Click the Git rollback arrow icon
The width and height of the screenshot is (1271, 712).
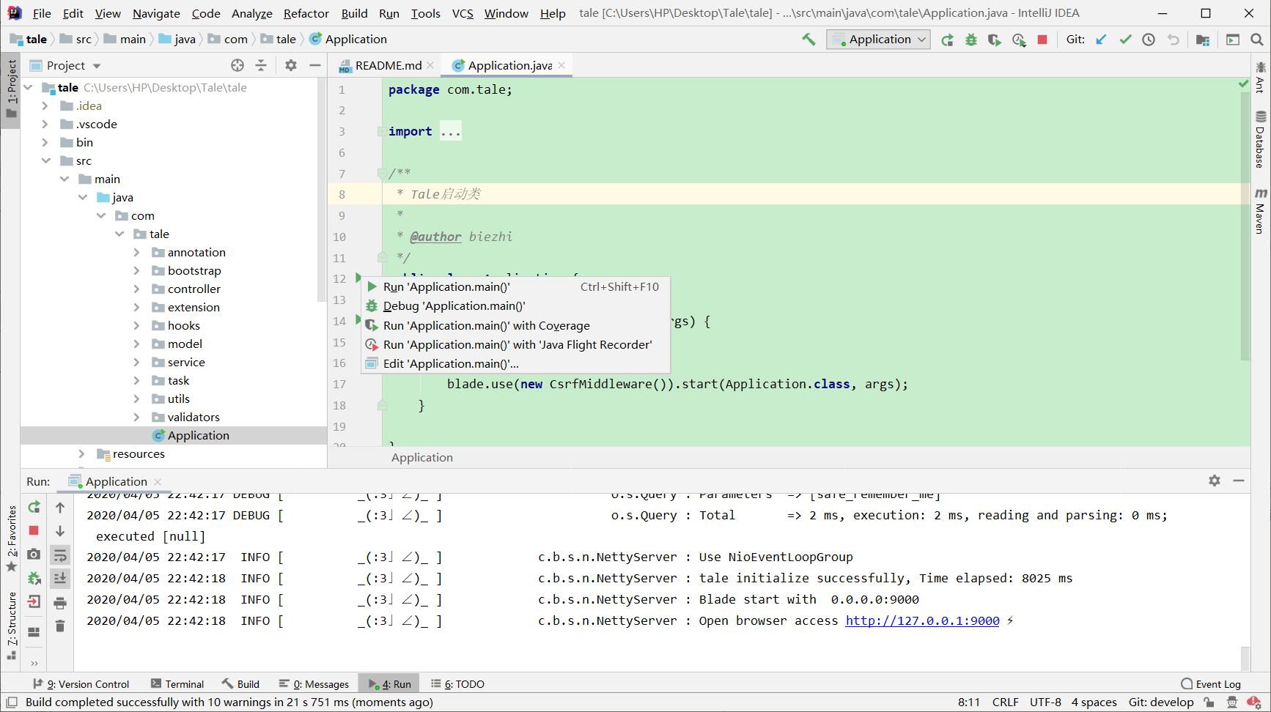click(1174, 40)
